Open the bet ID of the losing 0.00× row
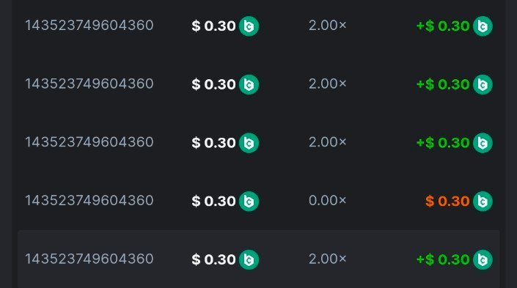The width and height of the screenshot is (517, 288). (89, 200)
